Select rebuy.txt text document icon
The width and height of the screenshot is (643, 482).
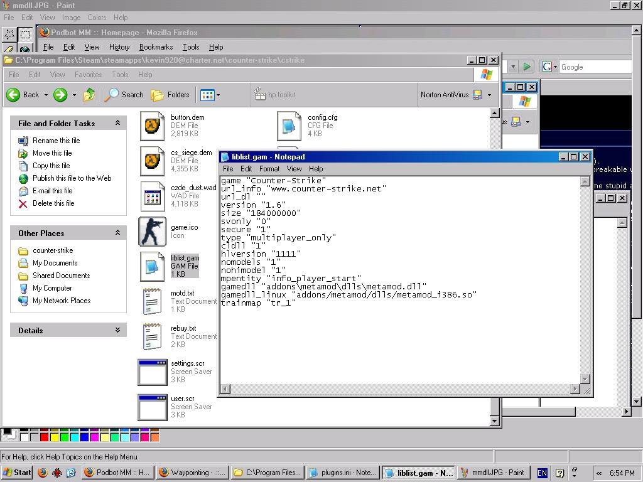152,336
